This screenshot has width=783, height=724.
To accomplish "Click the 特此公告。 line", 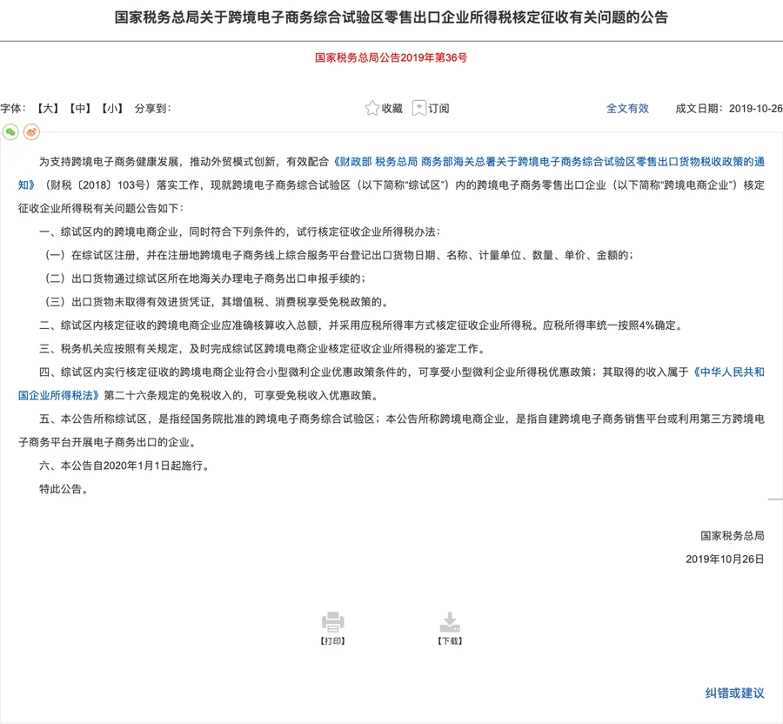I will click(64, 489).
